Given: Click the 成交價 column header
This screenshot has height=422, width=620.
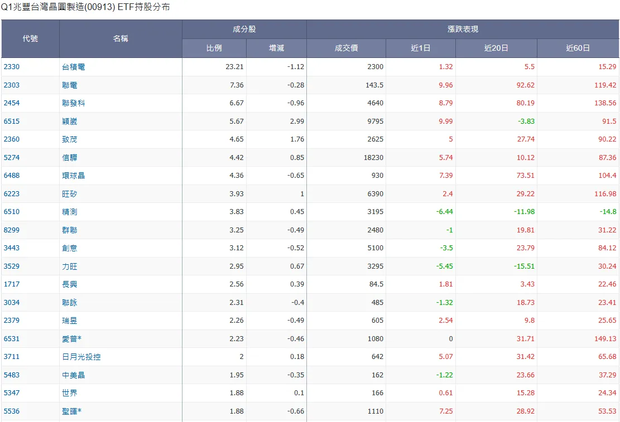Looking at the screenshot, I should [x=347, y=48].
